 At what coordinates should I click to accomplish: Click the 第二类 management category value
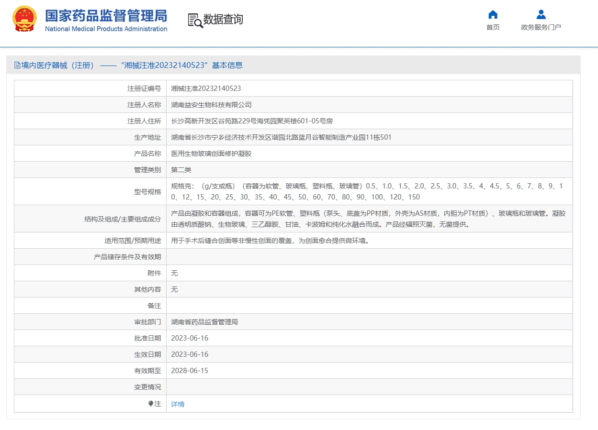[181, 170]
